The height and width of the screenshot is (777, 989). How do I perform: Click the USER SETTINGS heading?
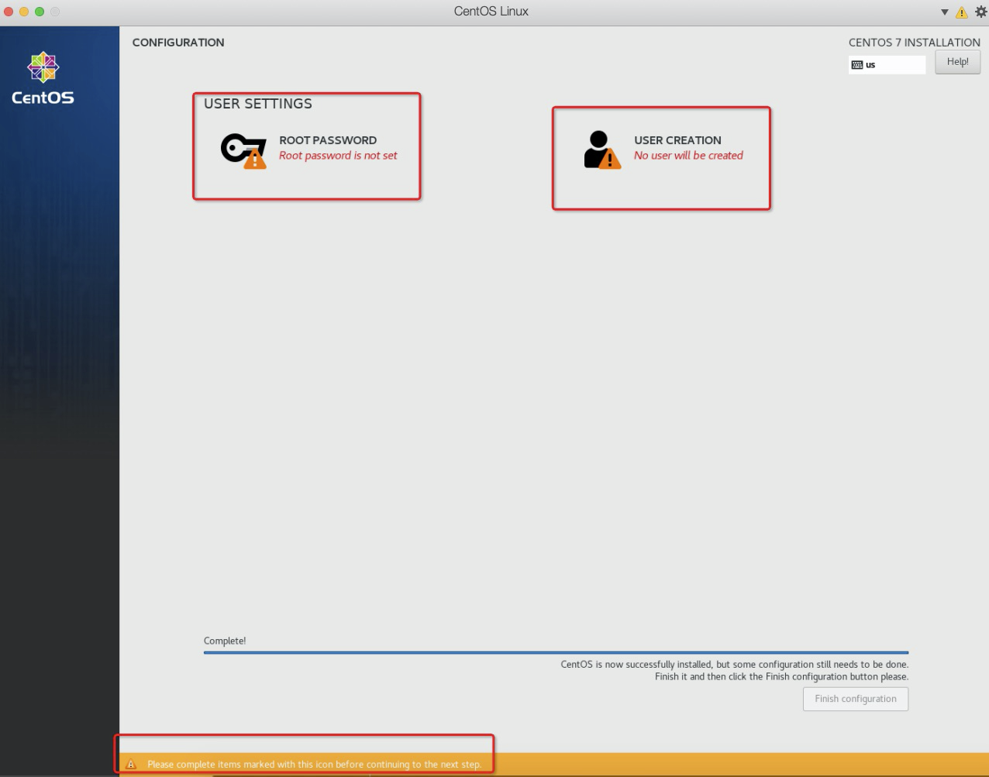click(x=258, y=104)
